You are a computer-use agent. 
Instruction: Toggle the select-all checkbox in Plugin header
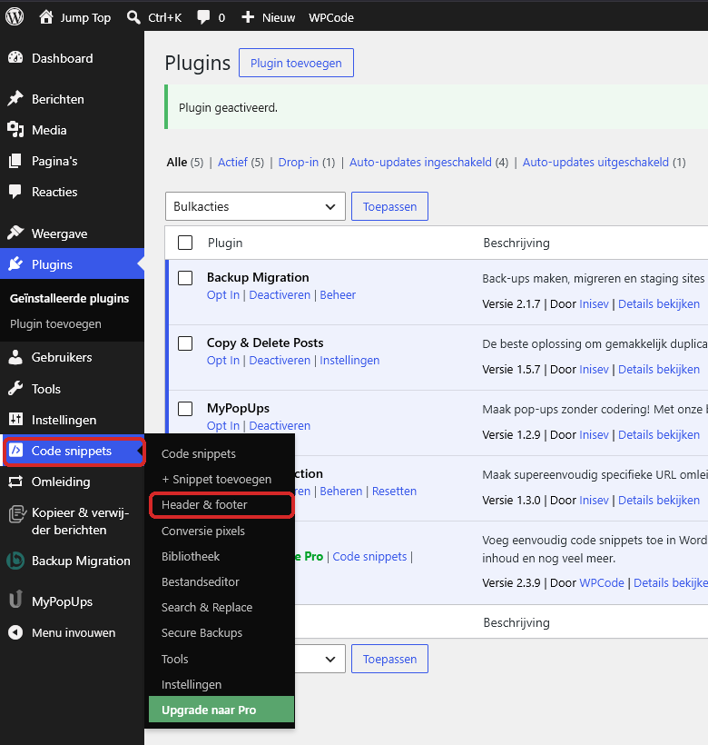coord(185,243)
